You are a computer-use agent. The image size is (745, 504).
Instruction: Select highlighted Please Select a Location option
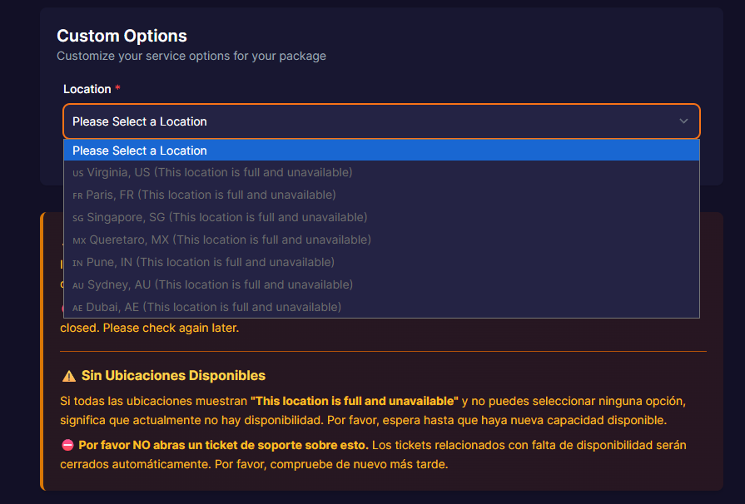381,151
